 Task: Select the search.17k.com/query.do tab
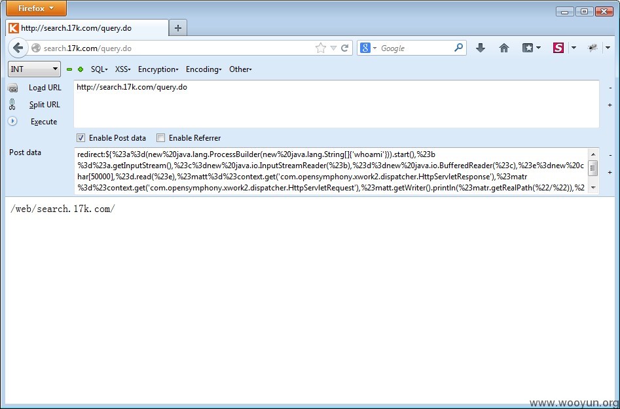pyautogui.click(x=87, y=28)
